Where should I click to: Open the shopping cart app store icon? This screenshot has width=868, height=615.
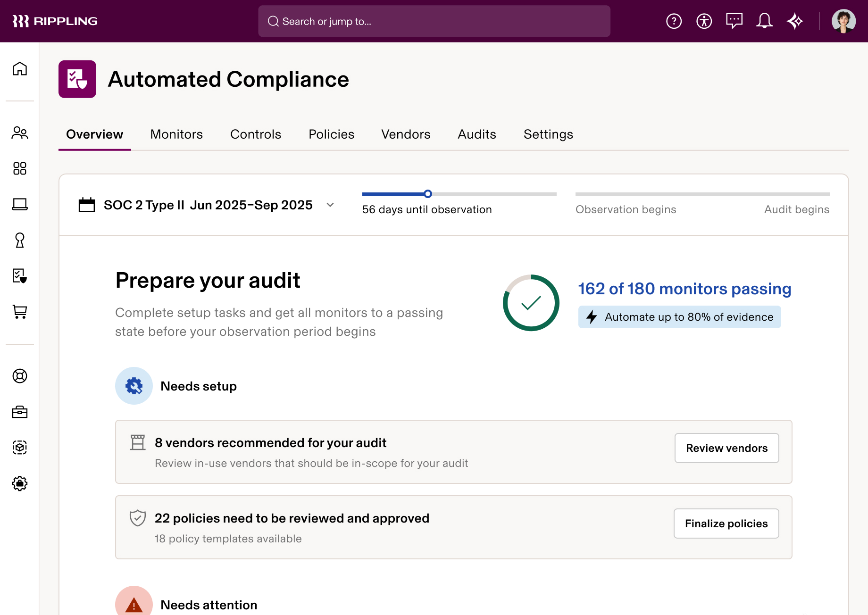coord(20,312)
